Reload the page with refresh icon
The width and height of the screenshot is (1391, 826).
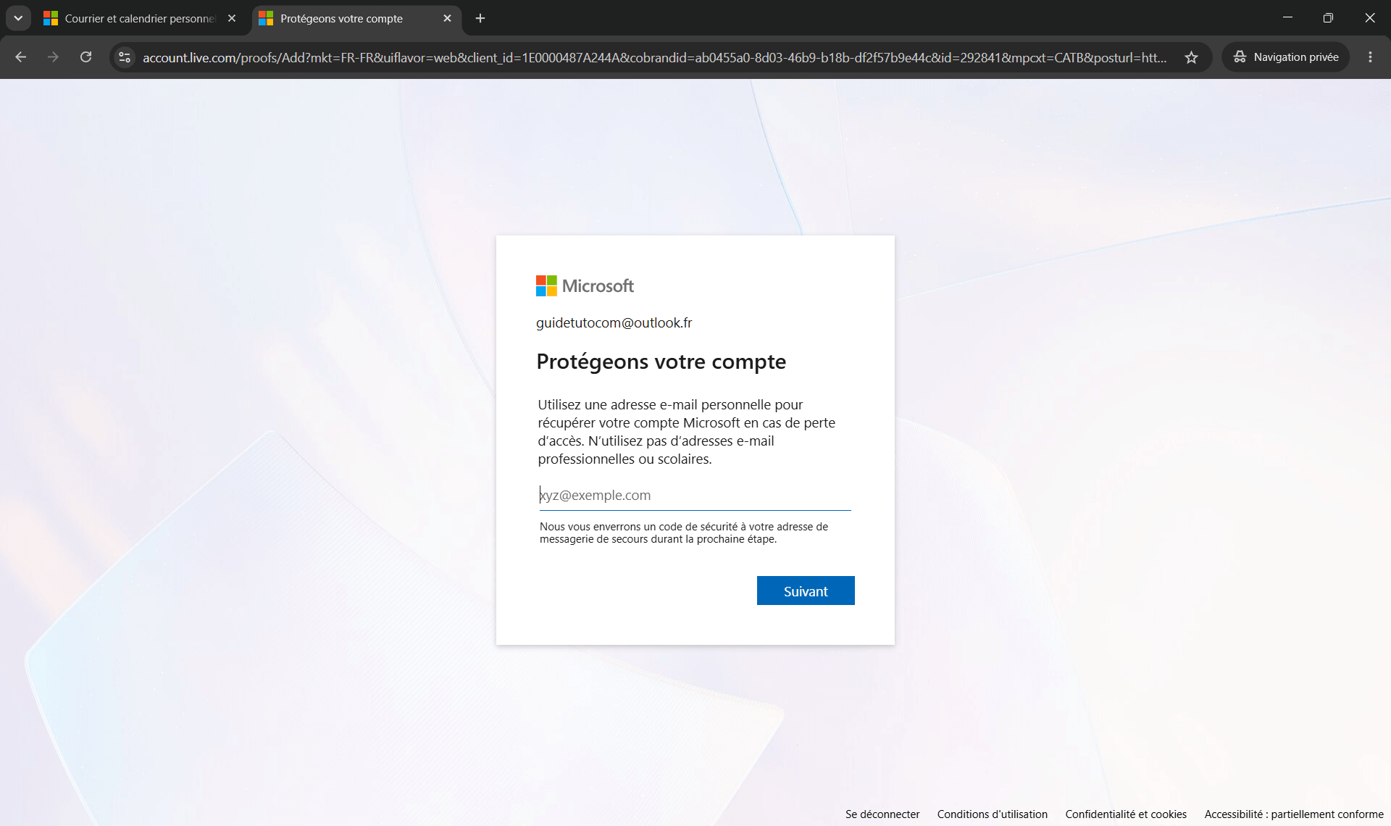coord(85,57)
